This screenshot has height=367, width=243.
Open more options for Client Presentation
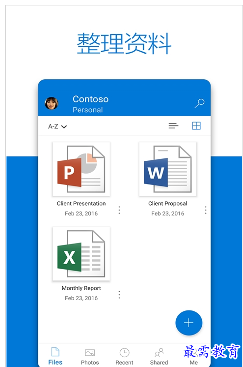(x=119, y=210)
